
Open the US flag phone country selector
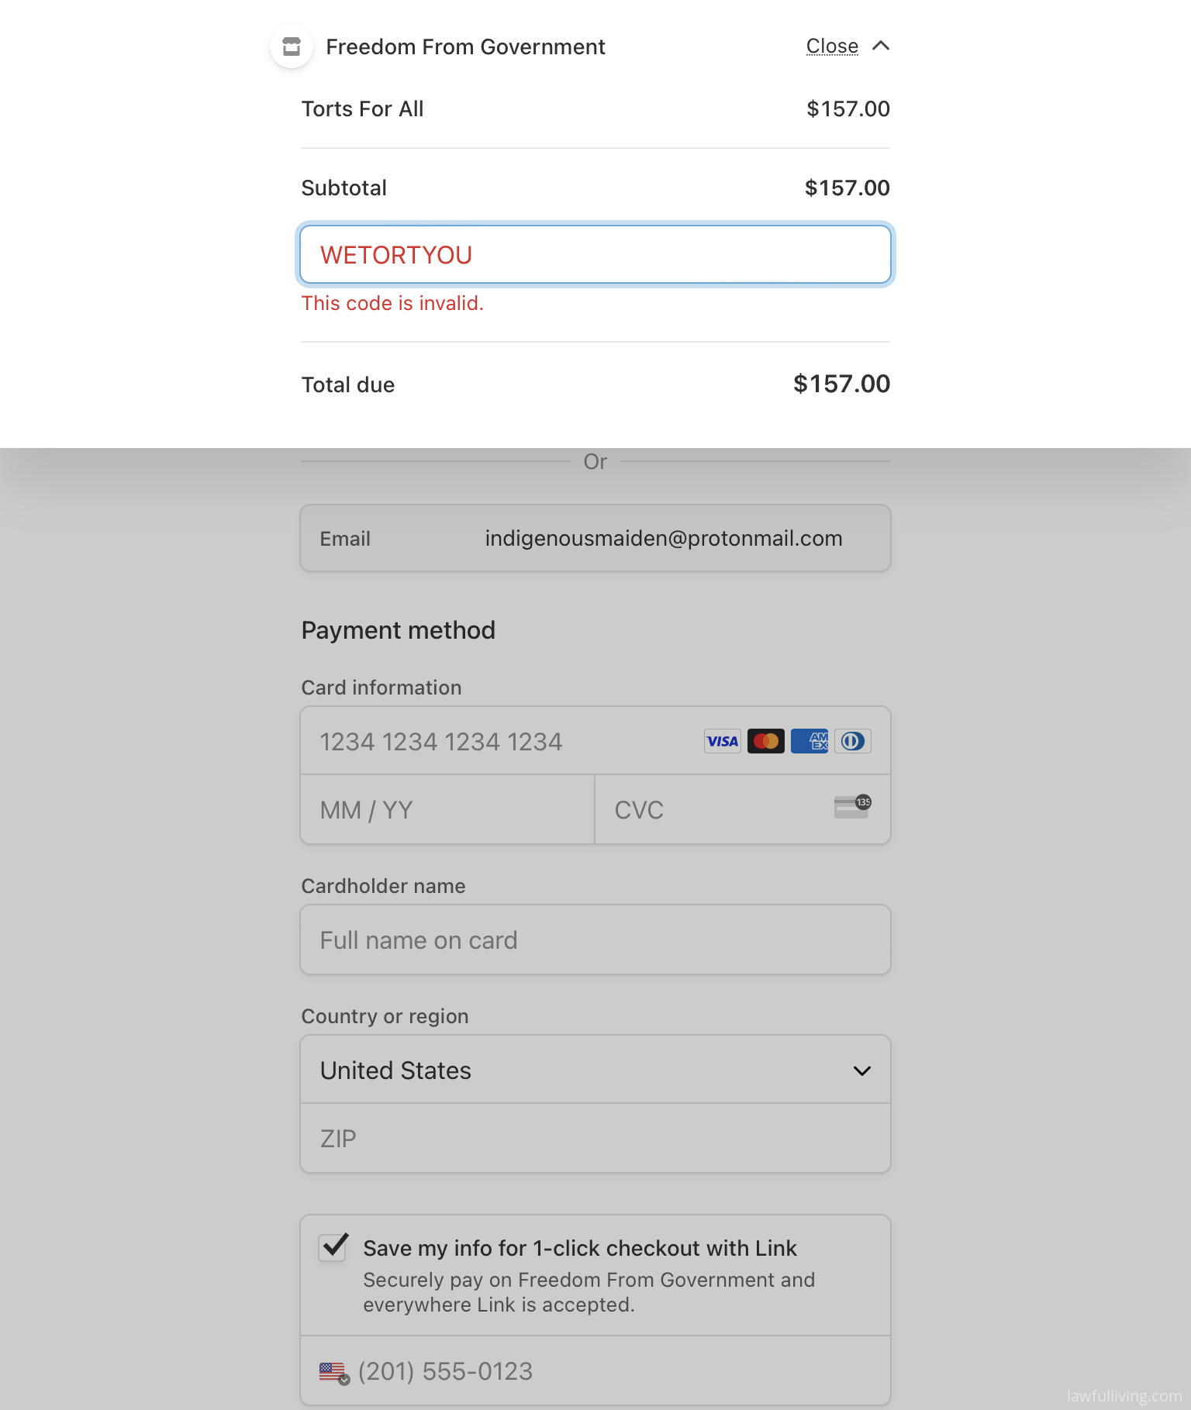(334, 1372)
